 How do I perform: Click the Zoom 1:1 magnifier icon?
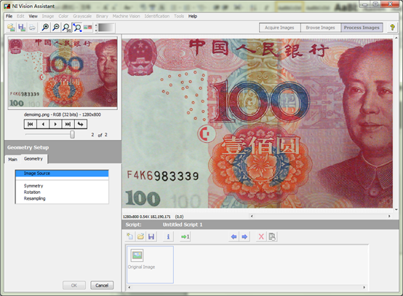click(x=66, y=27)
